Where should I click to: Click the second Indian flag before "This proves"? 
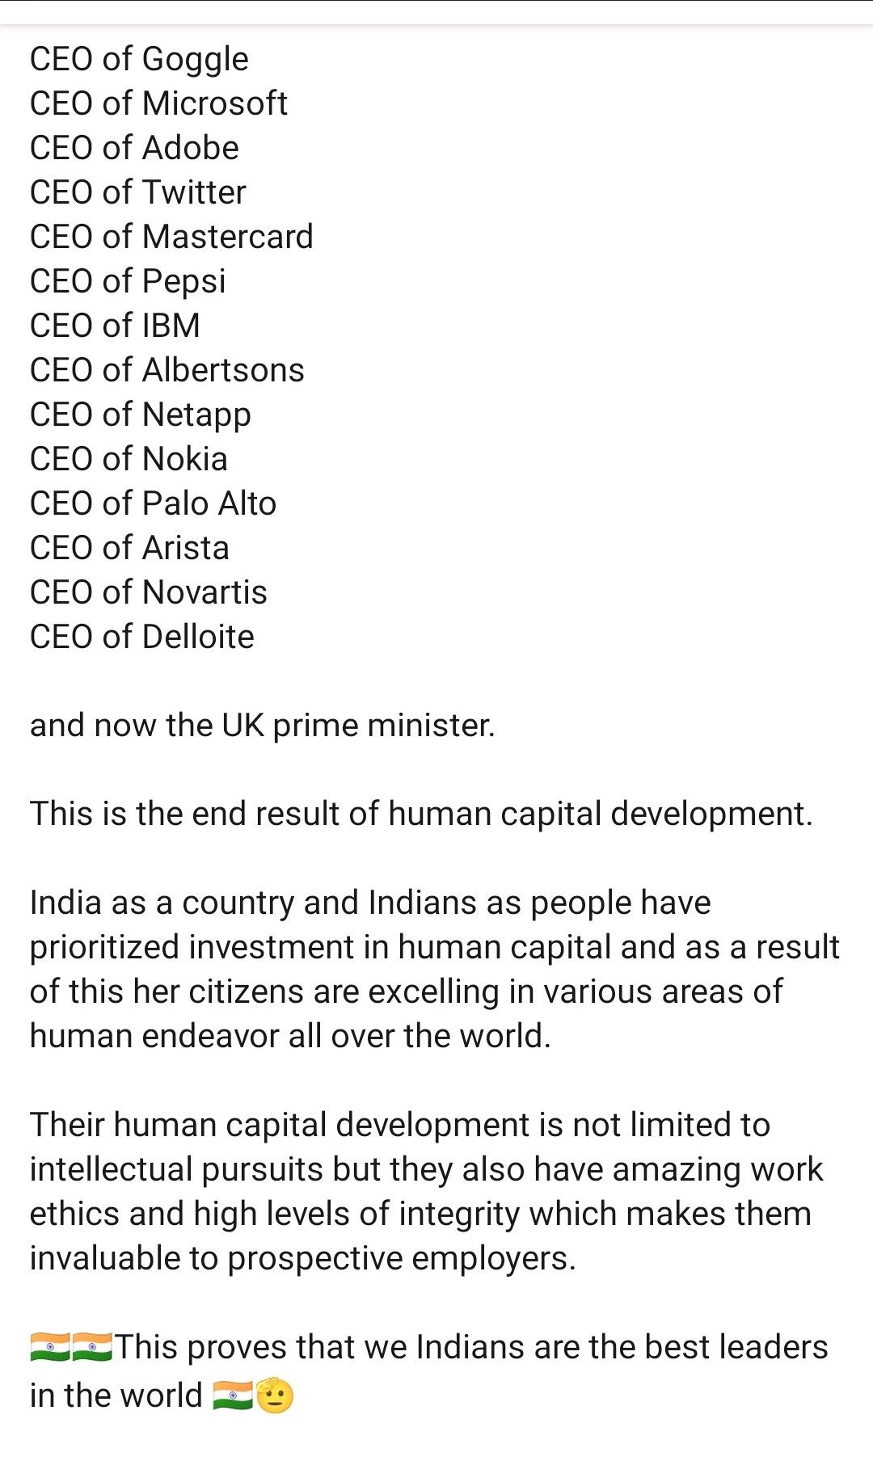pos(92,1347)
